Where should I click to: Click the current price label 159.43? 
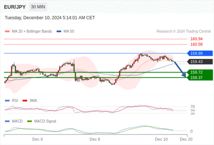200,61
